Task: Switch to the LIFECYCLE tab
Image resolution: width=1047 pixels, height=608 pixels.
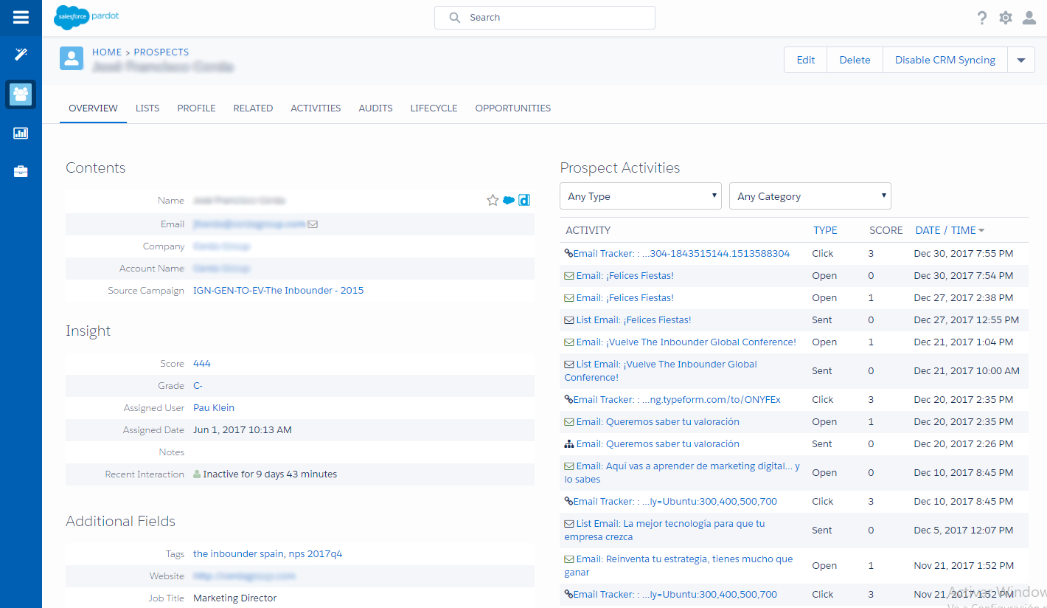Action: (434, 108)
